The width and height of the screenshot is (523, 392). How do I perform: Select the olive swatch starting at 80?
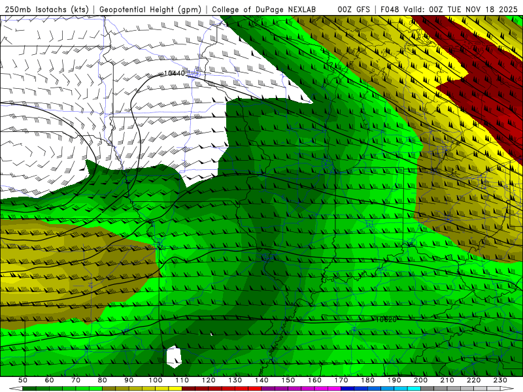click(109, 388)
